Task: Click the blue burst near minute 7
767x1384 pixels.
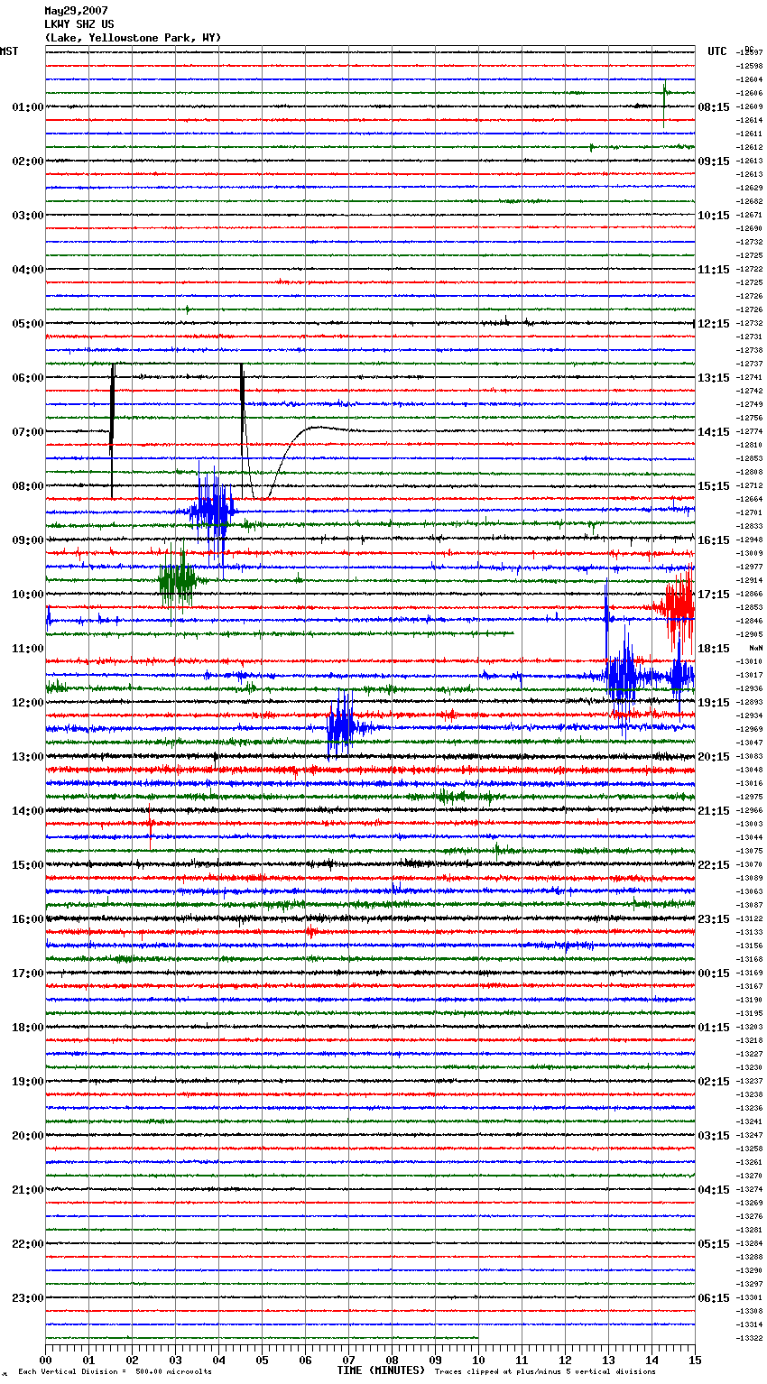Action: [x=342, y=724]
